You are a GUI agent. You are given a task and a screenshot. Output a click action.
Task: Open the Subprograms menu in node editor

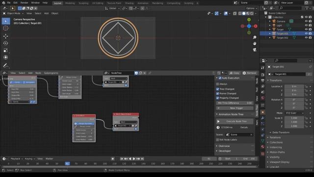[x=51, y=73]
